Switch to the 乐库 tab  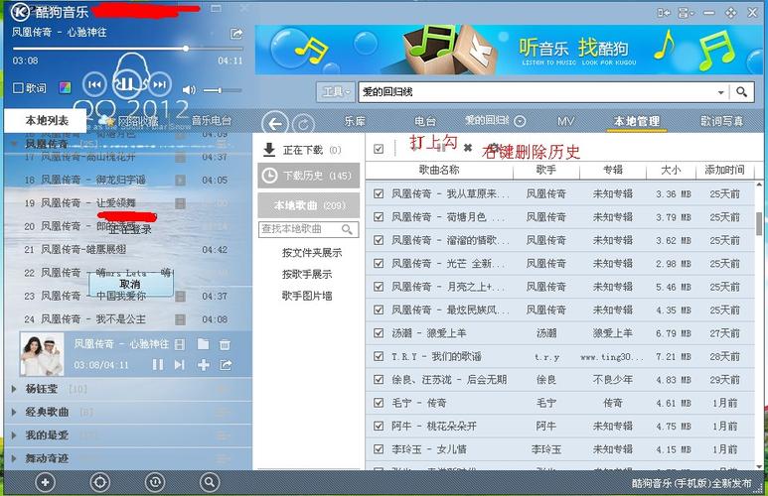pos(355,121)
